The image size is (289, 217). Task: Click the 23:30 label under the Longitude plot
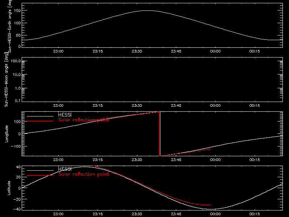[137, 159]
